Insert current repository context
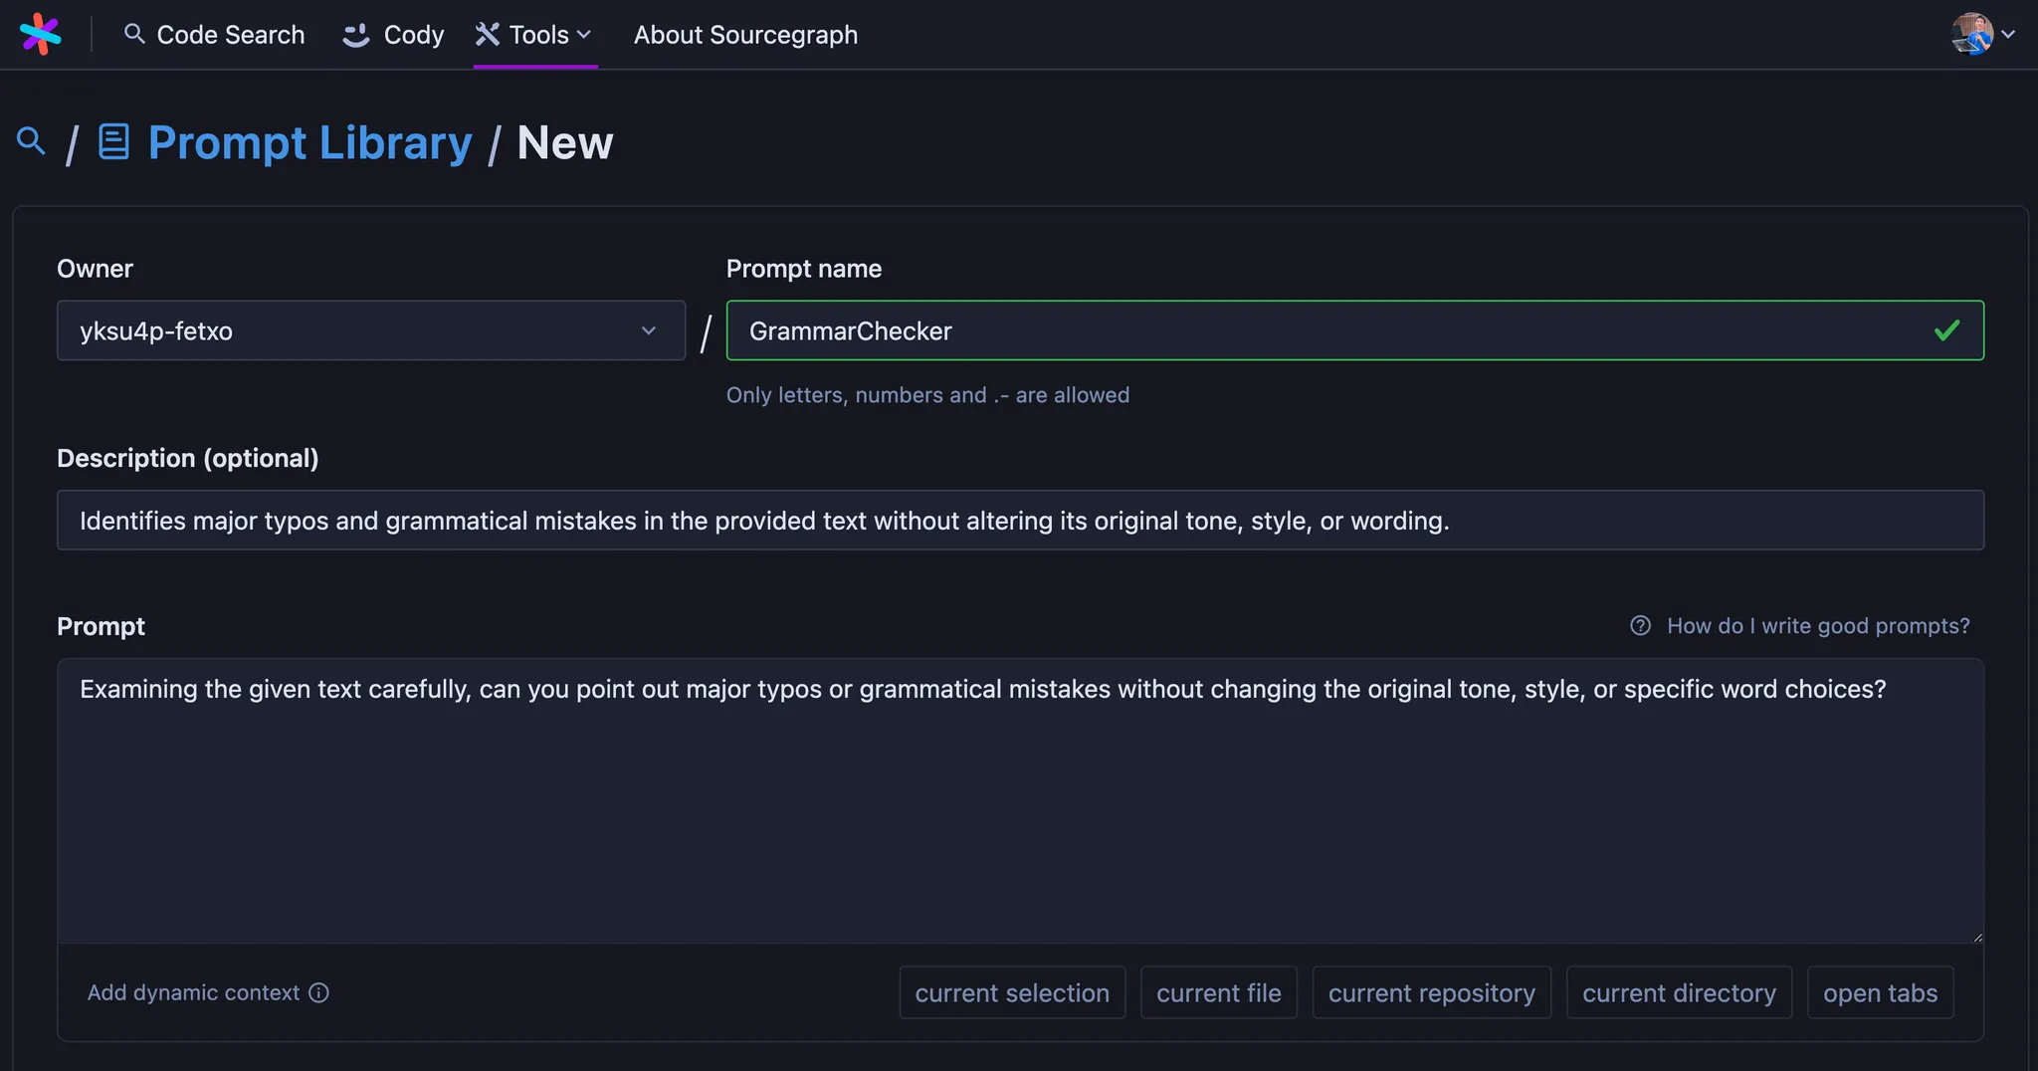The image size is (2038, 1071). click(1431, 992)
